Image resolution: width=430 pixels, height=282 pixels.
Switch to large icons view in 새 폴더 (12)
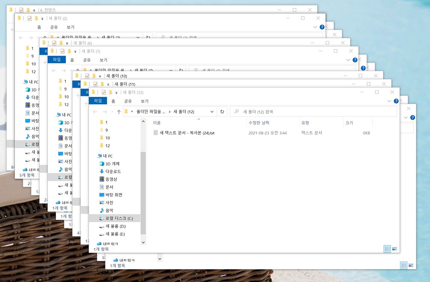394,249
